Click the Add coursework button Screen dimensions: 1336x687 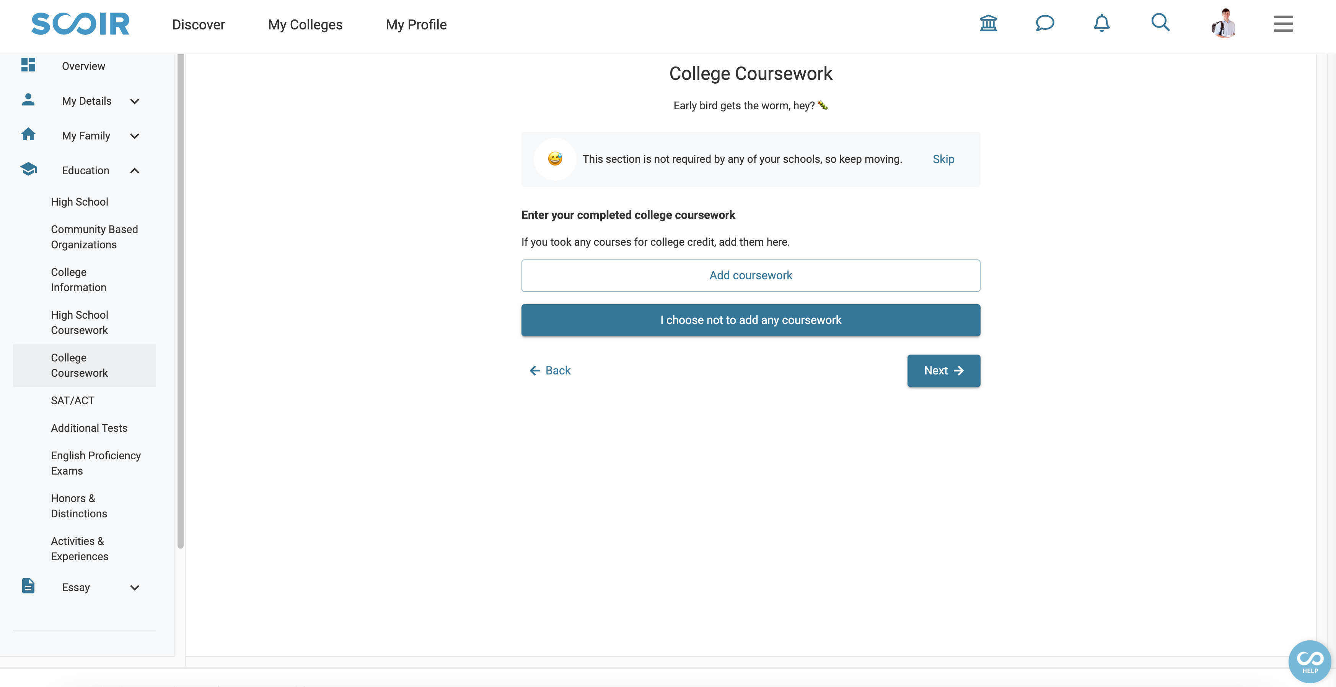point(751,275)
